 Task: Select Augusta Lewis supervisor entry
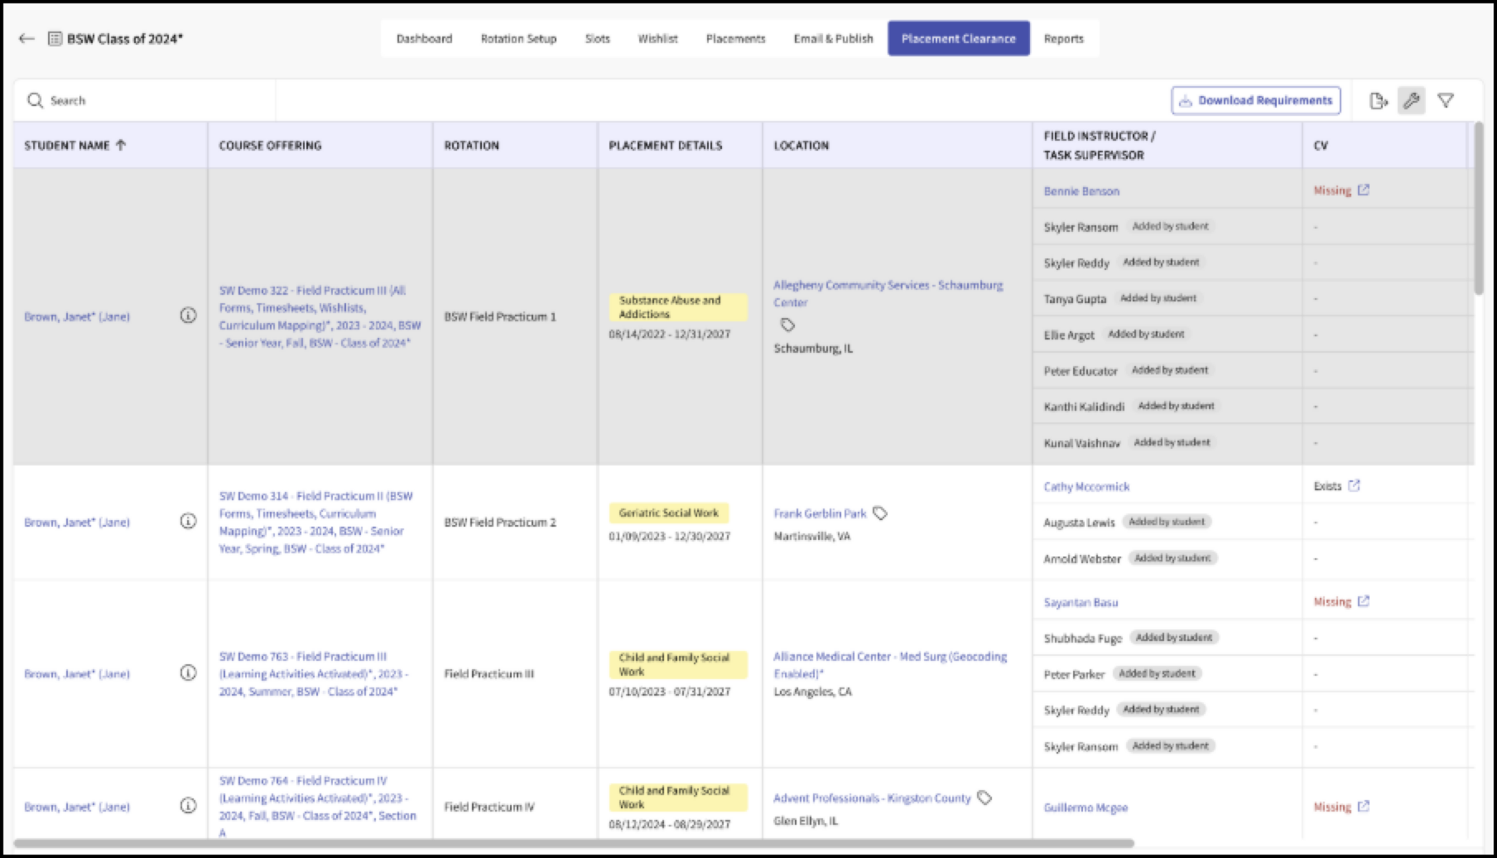pos(1079,523)
